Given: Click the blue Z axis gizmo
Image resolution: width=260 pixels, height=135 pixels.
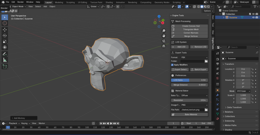Looking at the screenshot, I should [159, 16].
